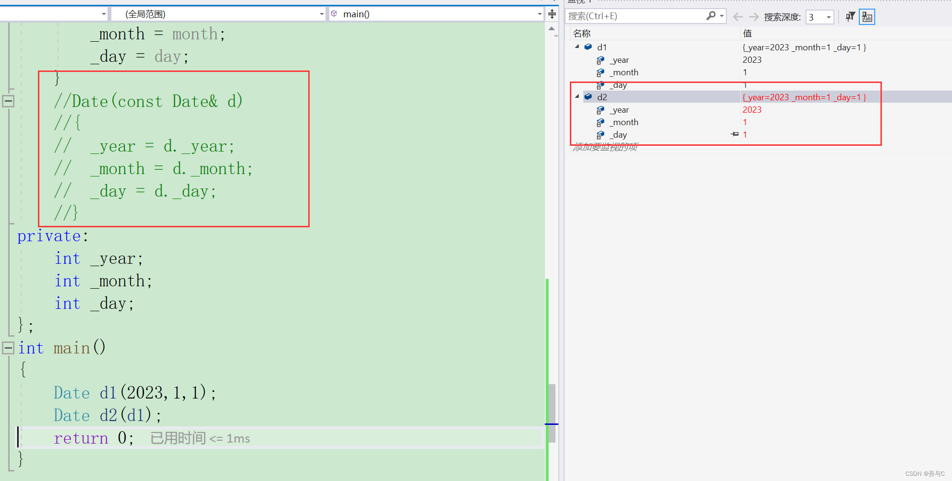Viewport: 952px width, 481px height.
Task: Click the 'int _year;' declaration line
Action: 99,258
